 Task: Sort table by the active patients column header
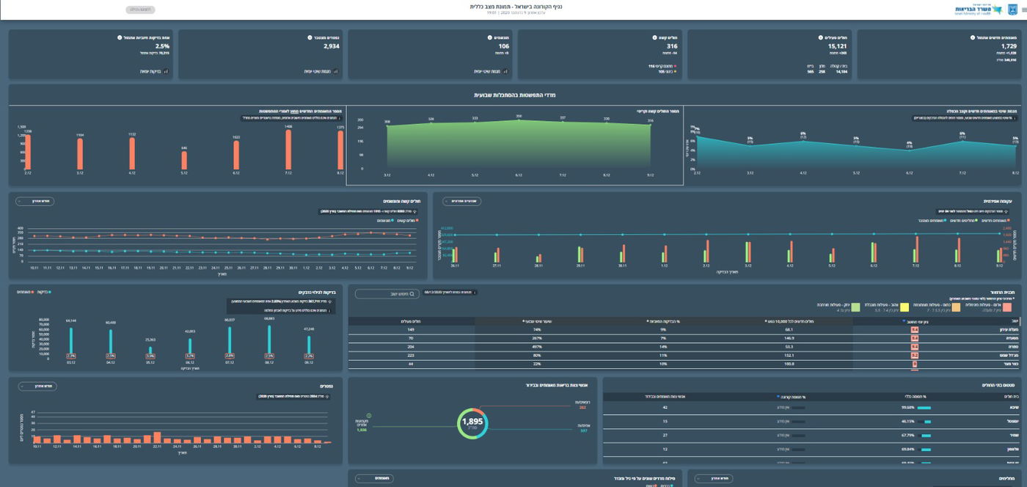(411, 321)
